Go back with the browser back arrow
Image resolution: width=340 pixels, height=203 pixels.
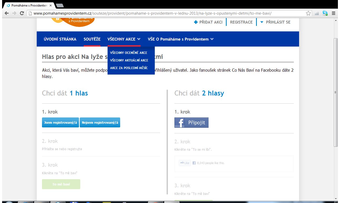(x=7, y=13)
